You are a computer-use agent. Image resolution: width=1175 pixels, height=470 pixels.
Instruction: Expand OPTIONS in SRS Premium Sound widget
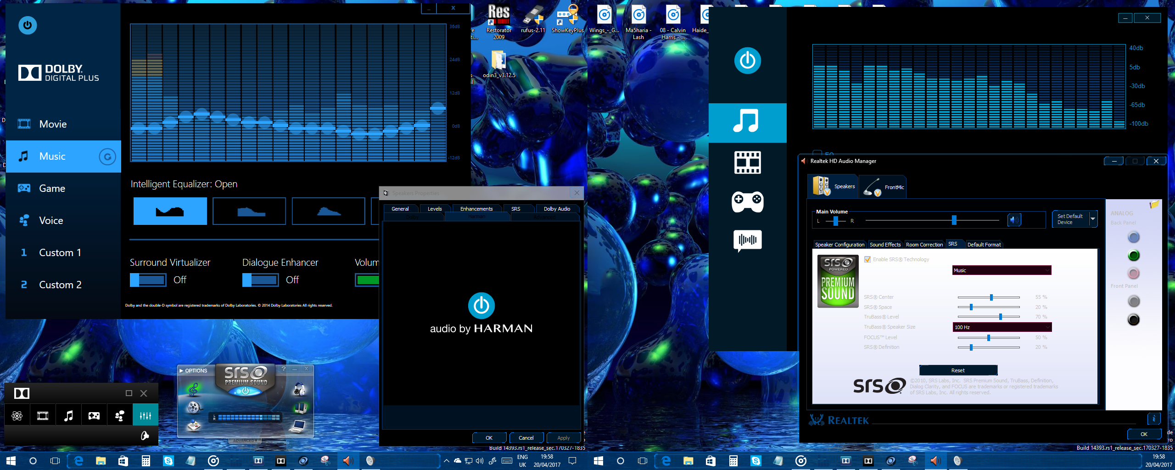coord(193,370)
